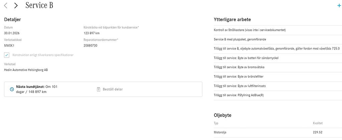This screenshot has width=342, height=140.
Task: Click the Reparationsordernummer value 20880730
Action: click(x=90, y=45)
